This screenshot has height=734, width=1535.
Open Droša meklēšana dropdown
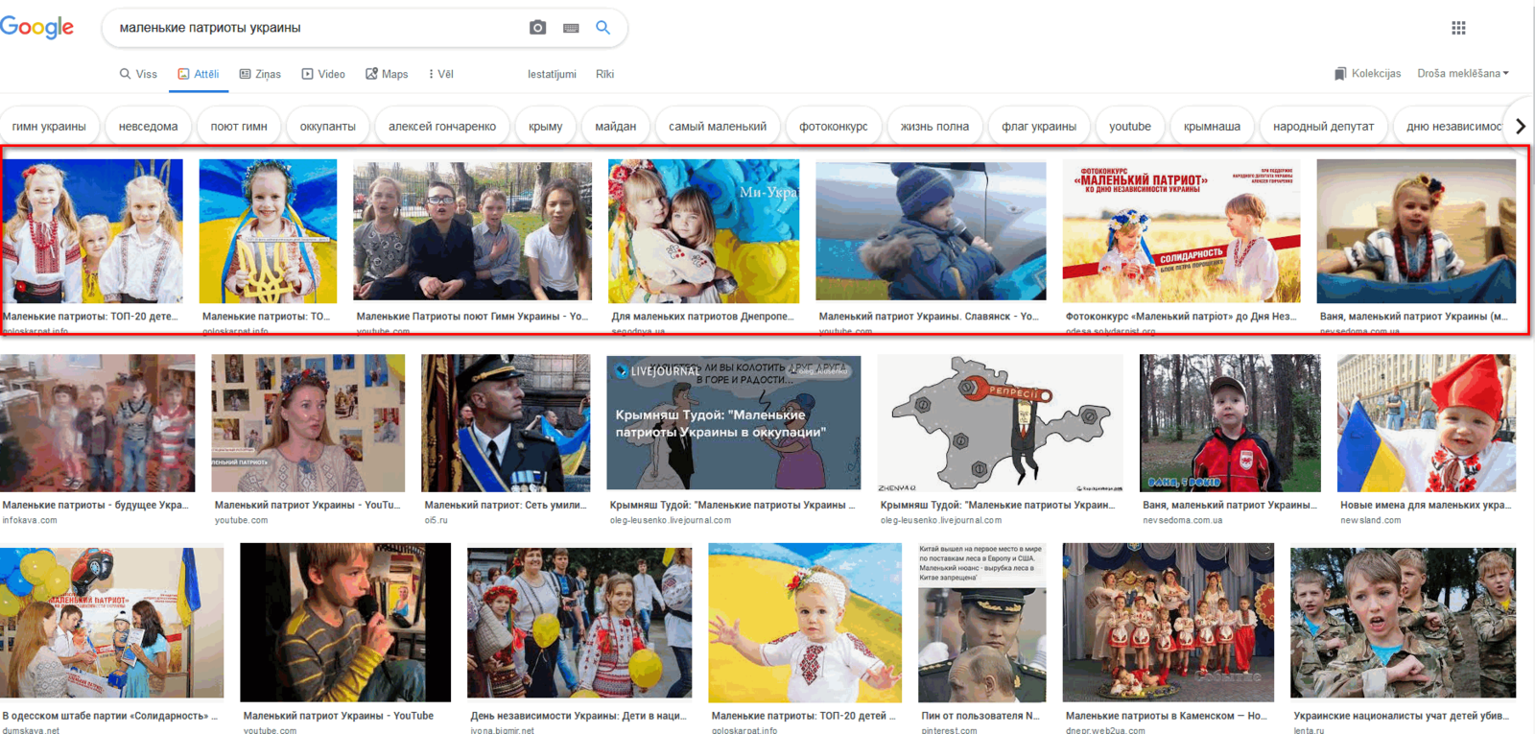click(x=1462, y=74)
